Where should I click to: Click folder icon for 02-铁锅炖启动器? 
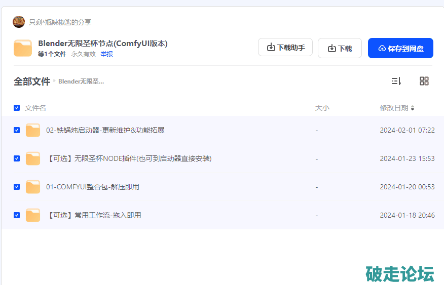pos(33,131)
